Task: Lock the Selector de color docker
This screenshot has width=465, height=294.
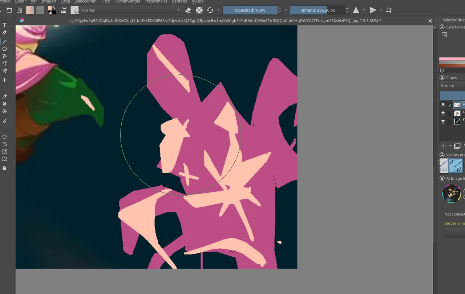Action: (442, 27)
